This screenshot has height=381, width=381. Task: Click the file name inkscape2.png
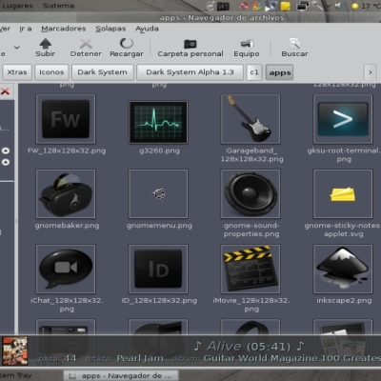[x=344, y=301]
